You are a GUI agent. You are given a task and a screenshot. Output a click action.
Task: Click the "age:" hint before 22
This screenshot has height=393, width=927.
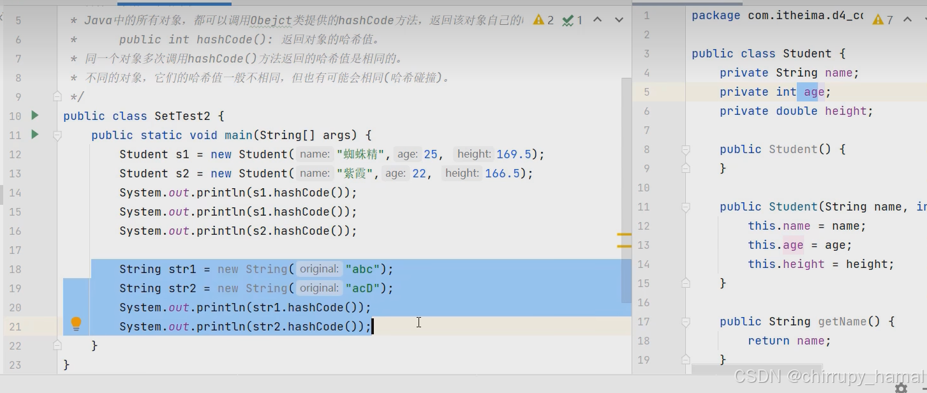396,174
